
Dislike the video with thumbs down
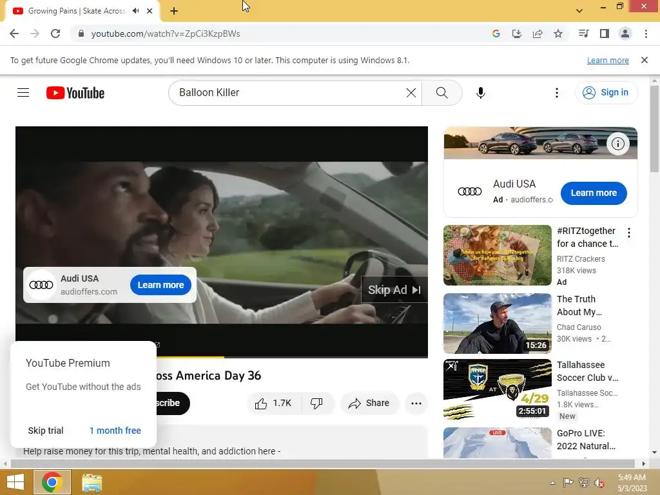pos(316,403)
